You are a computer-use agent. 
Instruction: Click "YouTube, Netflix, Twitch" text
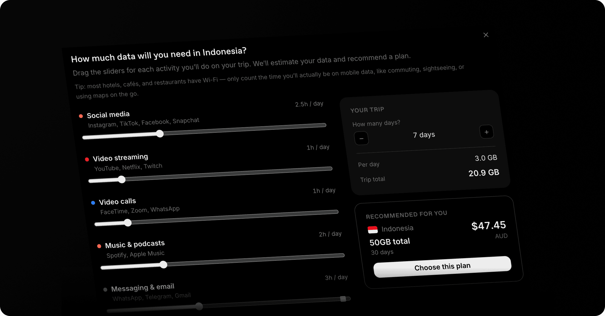[128, 167]
